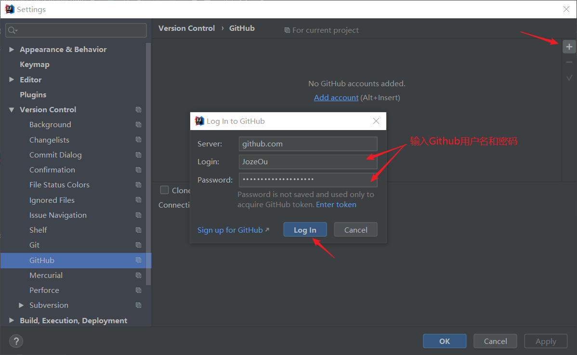Click the project icon on Commit Dialog row
This screenshot has width=577, height=355.
pos(138,155)
